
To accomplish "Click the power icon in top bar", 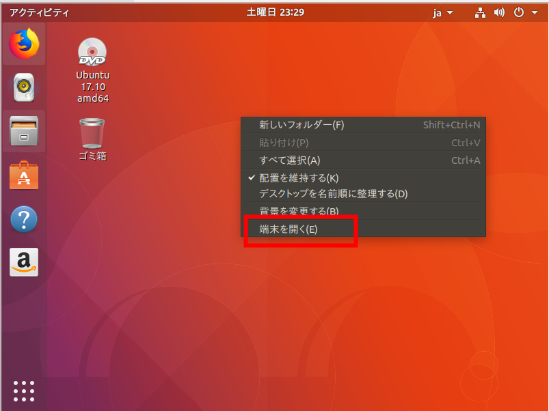I will coord(518,13).
